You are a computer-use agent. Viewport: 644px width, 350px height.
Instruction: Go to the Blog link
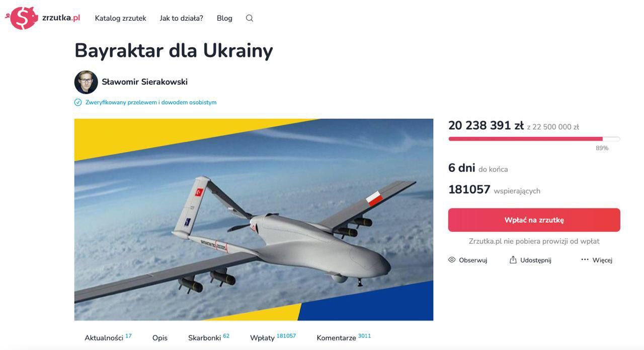coord(224,18)
